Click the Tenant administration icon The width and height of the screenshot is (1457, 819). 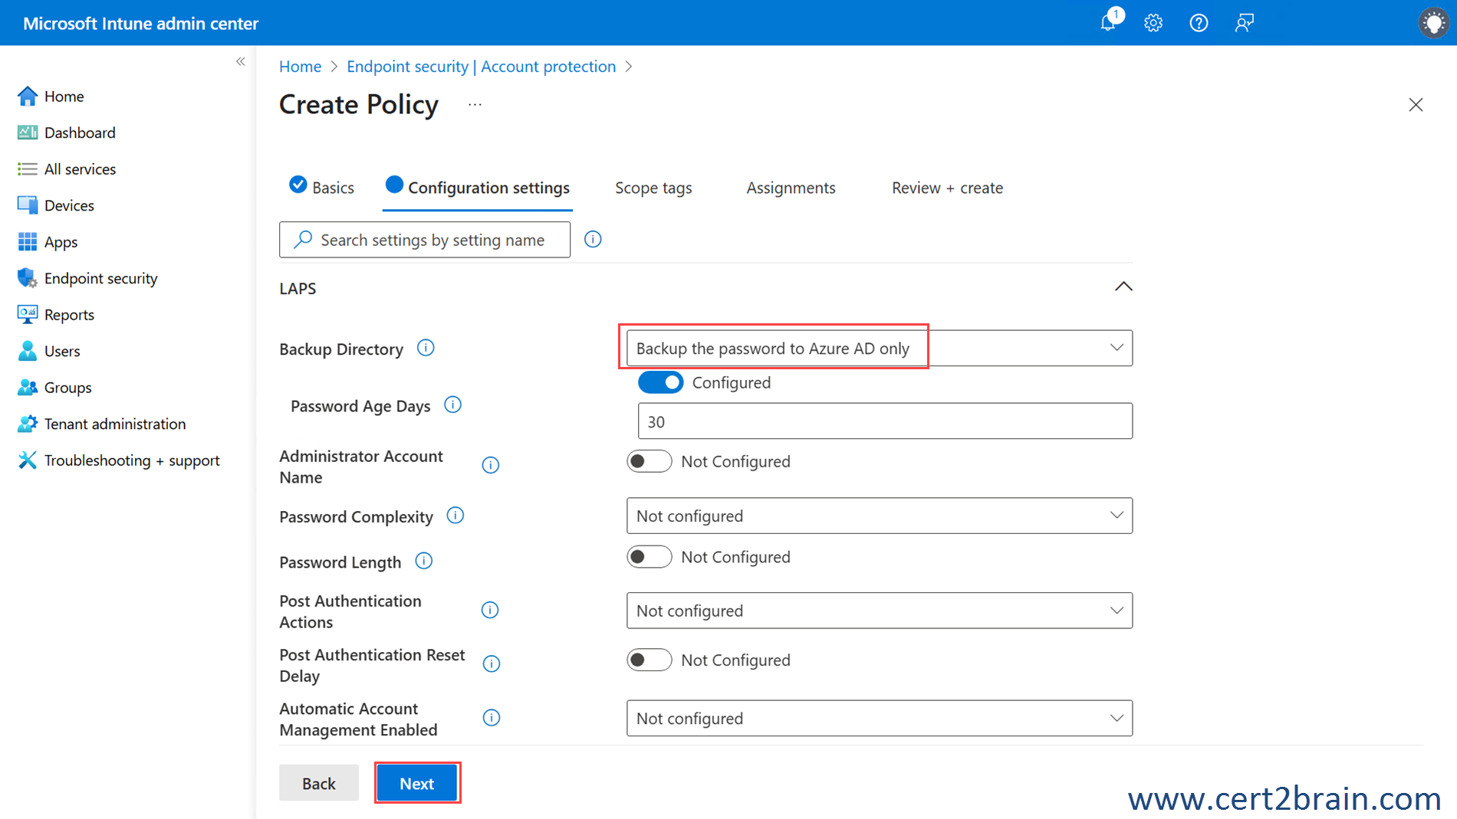tap(28, 424)
